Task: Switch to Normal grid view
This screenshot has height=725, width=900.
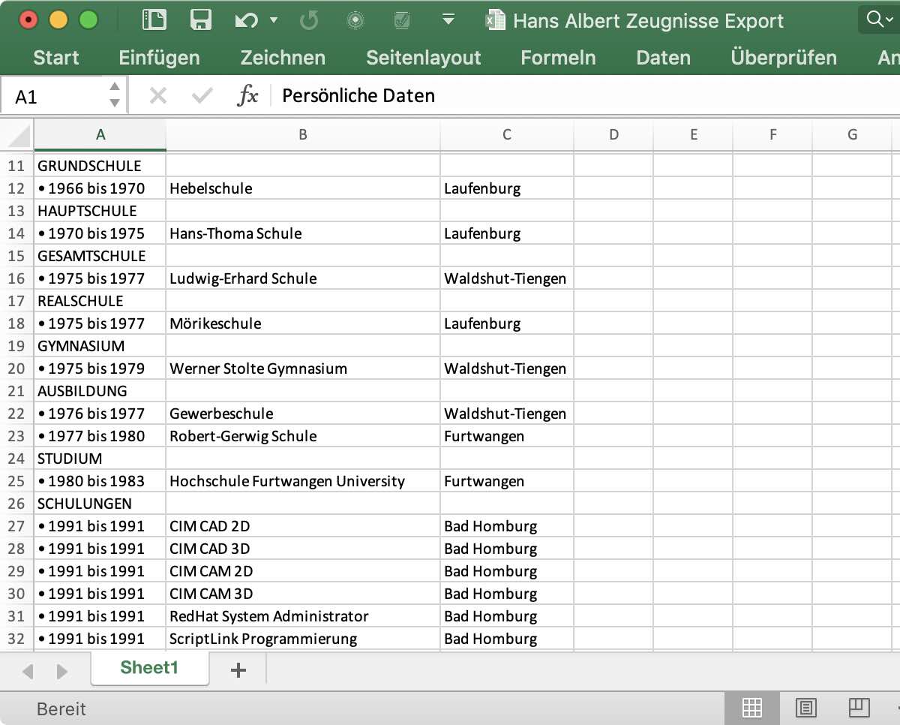Action: pos(752,707)
